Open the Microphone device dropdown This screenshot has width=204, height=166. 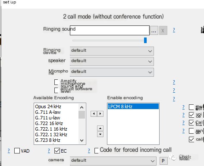[112, 72]
